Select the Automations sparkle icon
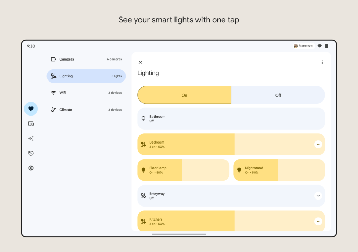 31,138
